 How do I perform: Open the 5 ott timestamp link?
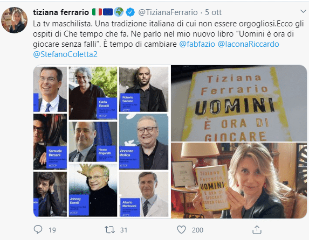(x=213, y=12)
